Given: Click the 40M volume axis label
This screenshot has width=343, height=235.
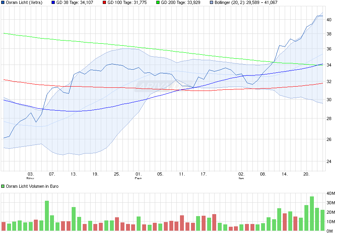Looking at the screenshot, I should tap(331, 193).
